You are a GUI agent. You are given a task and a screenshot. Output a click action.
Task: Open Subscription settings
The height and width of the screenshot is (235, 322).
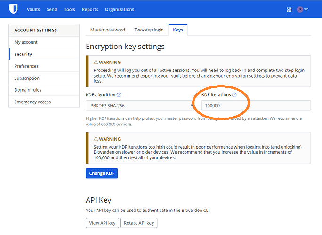point(44,78)
